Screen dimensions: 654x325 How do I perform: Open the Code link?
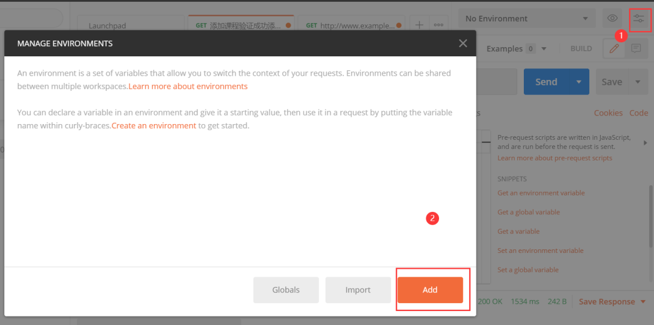coord(639,113)
